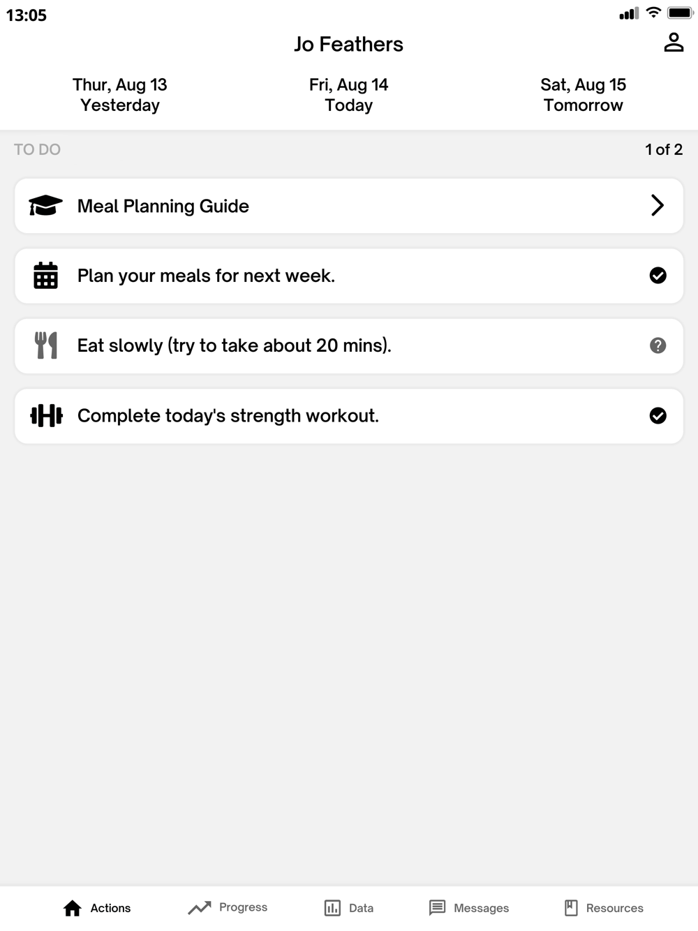Open the user profile icon
The width and height of the screenshot is (698, 931).
674,43
